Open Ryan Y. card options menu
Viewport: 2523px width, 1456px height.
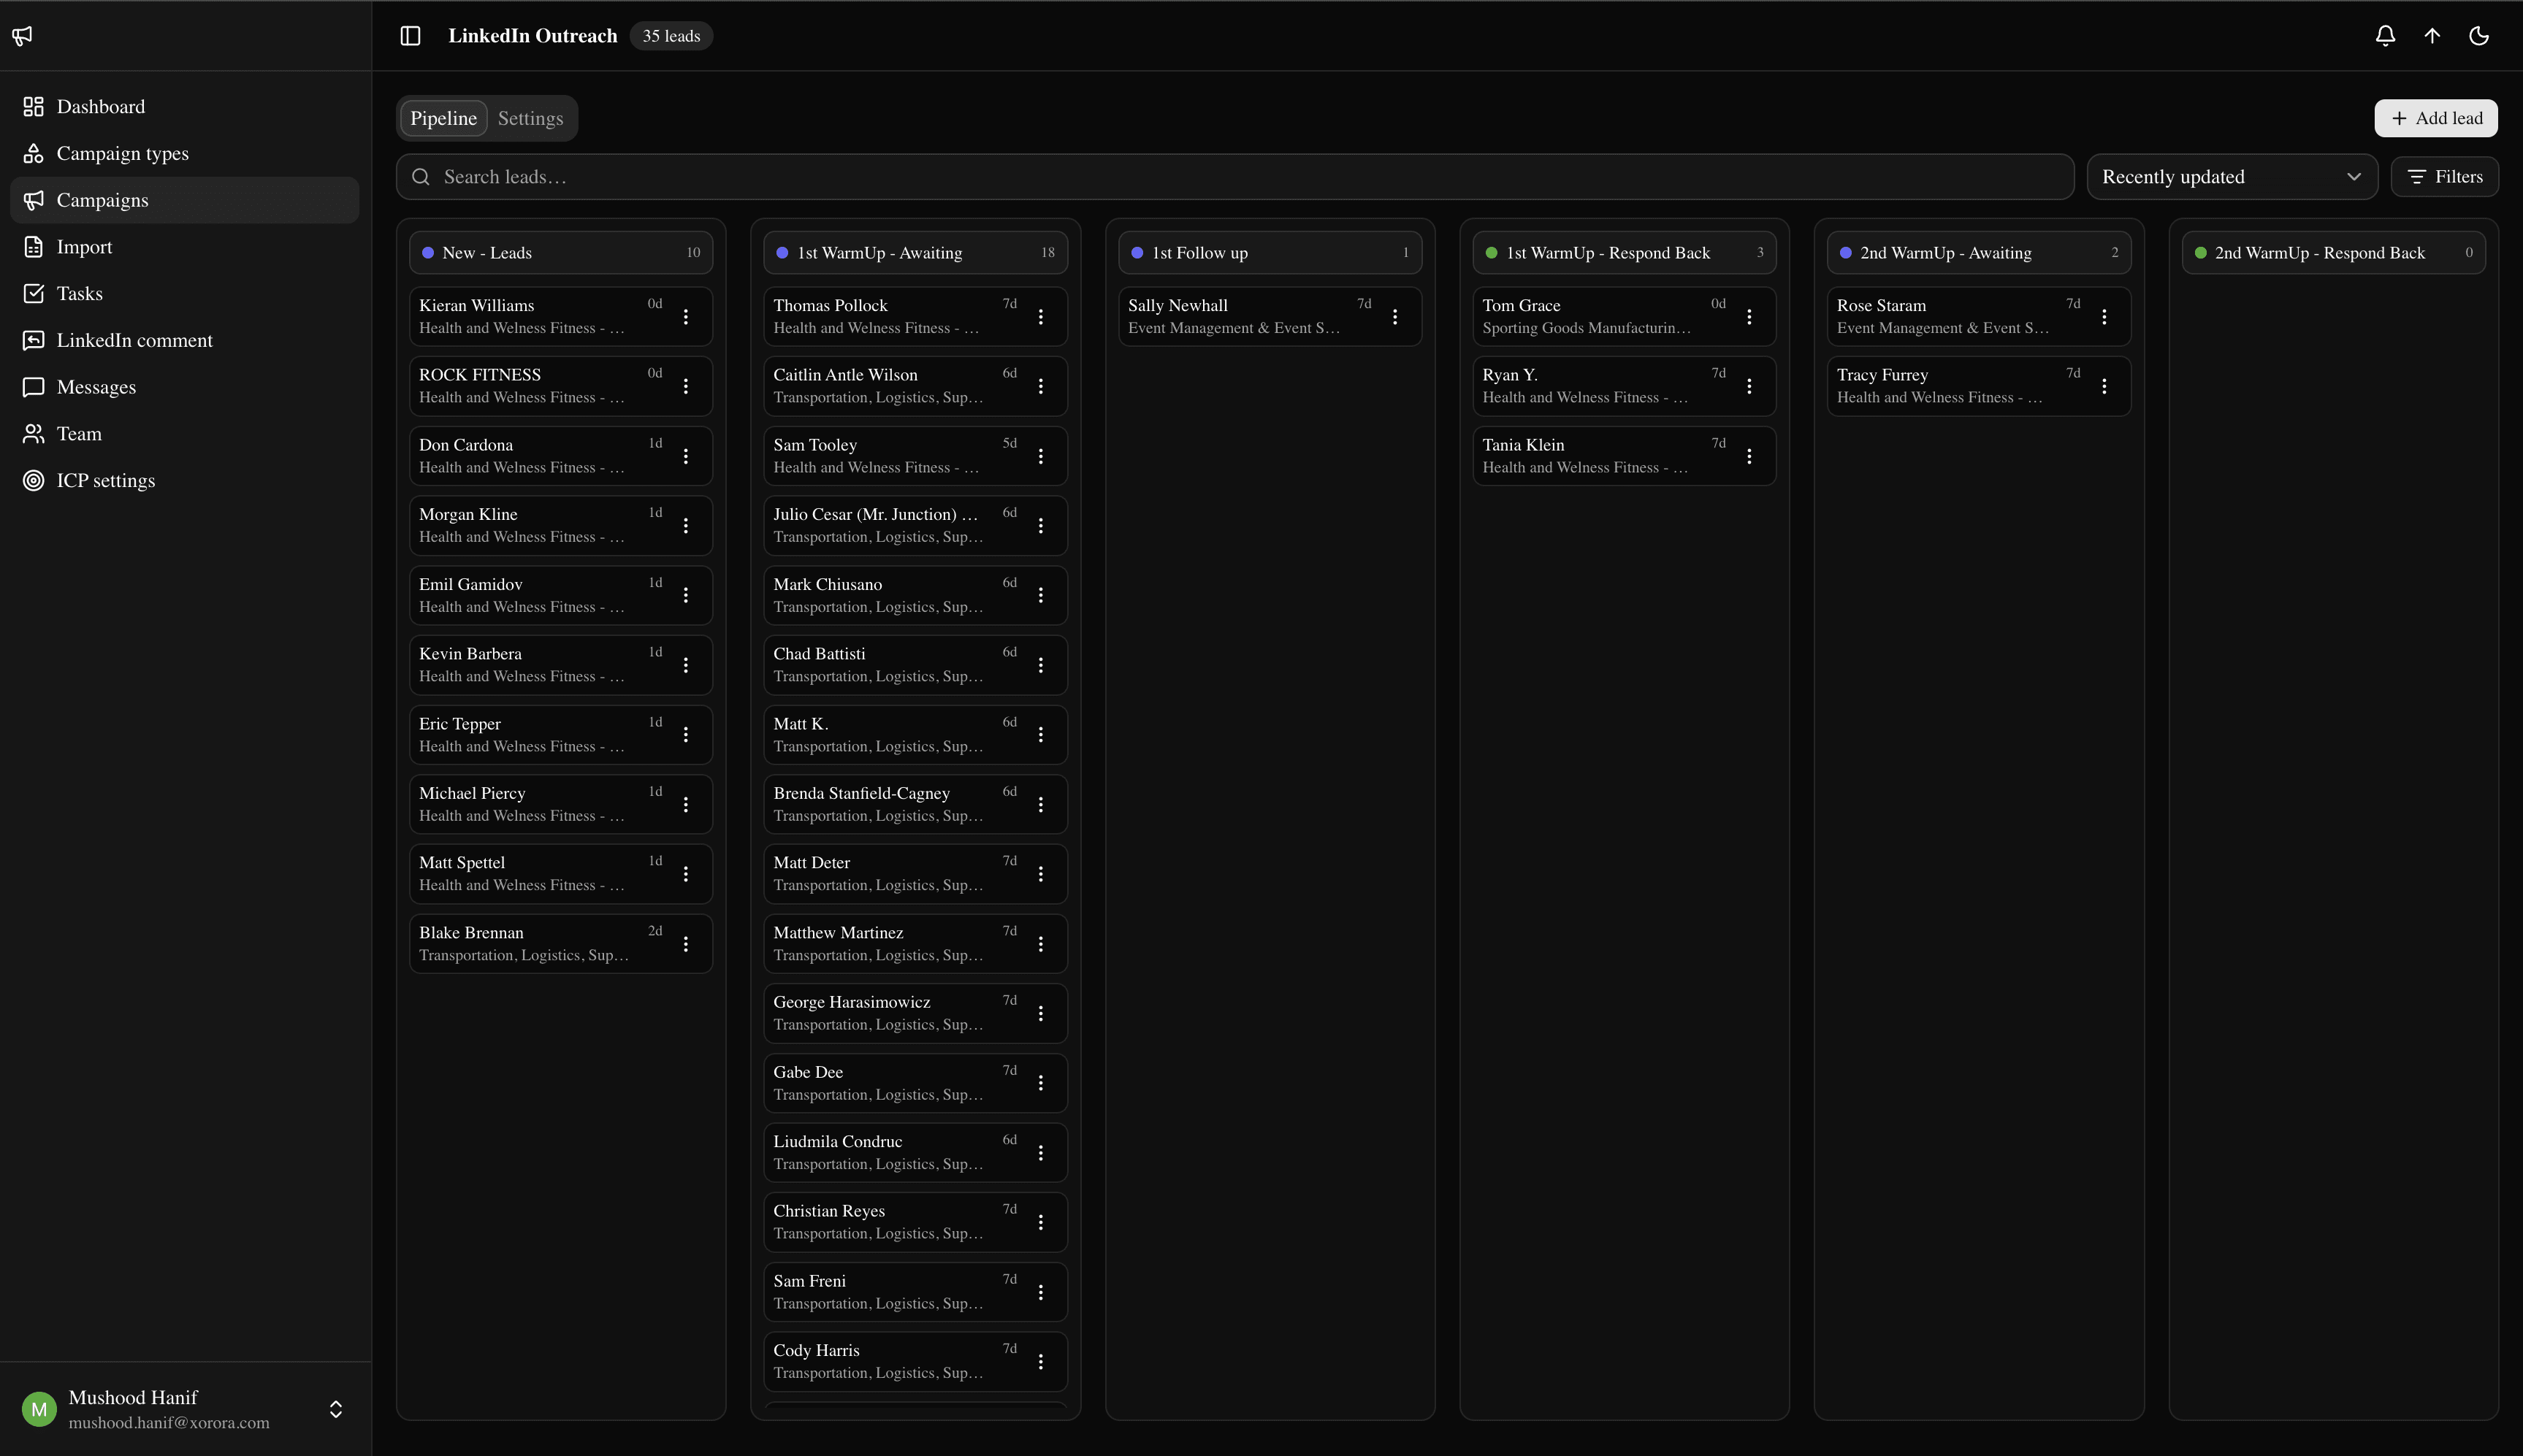point(1749,386)
